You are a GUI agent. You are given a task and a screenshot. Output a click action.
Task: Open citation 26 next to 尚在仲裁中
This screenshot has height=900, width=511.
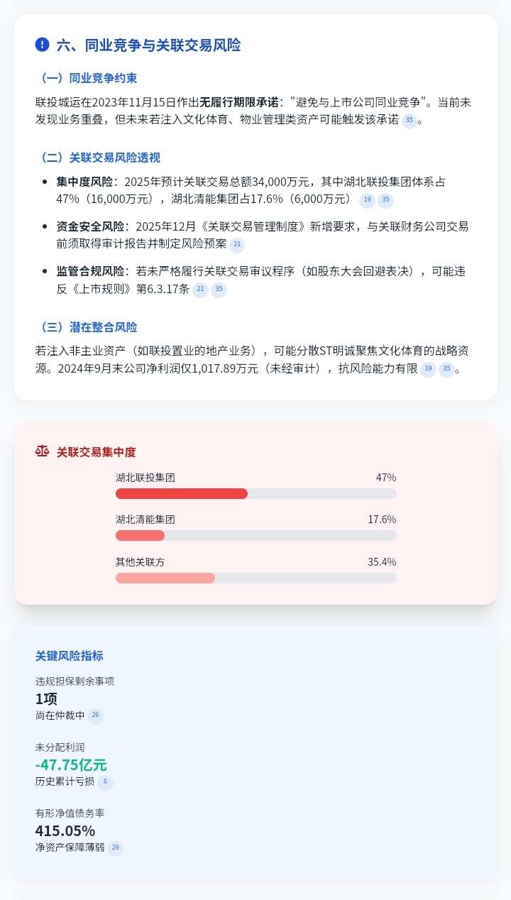coord(95,715)
